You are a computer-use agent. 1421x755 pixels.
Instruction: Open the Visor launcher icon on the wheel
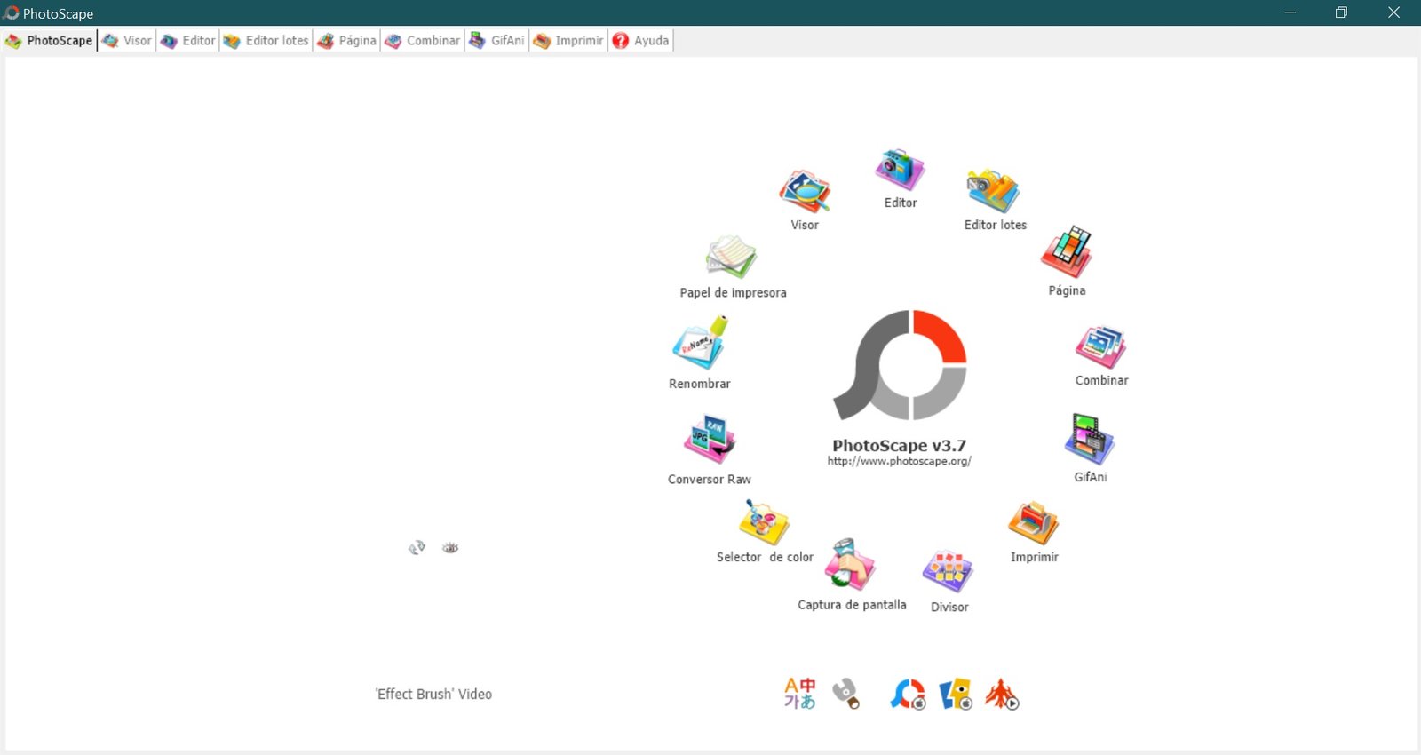(x=805, y=191)
